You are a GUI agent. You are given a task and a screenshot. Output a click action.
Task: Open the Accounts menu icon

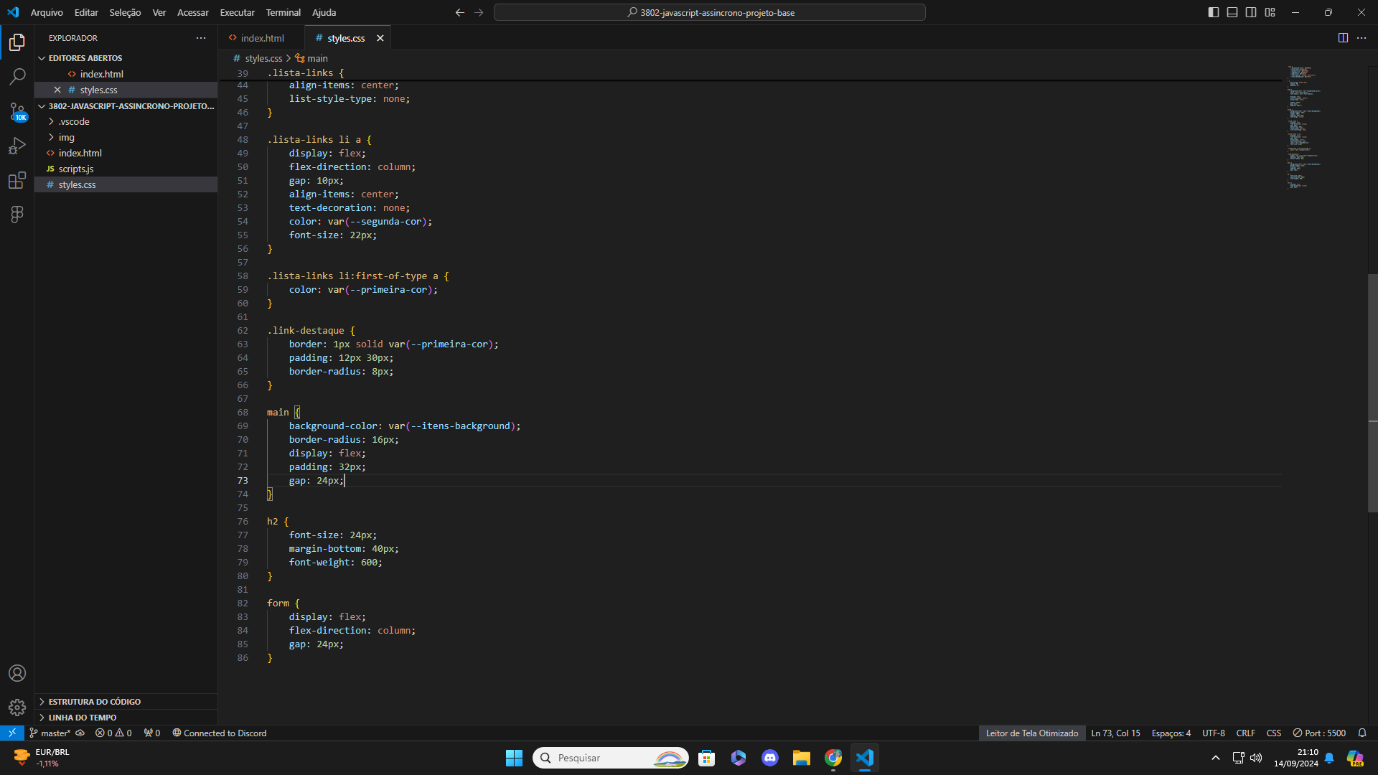click(17, 673)
